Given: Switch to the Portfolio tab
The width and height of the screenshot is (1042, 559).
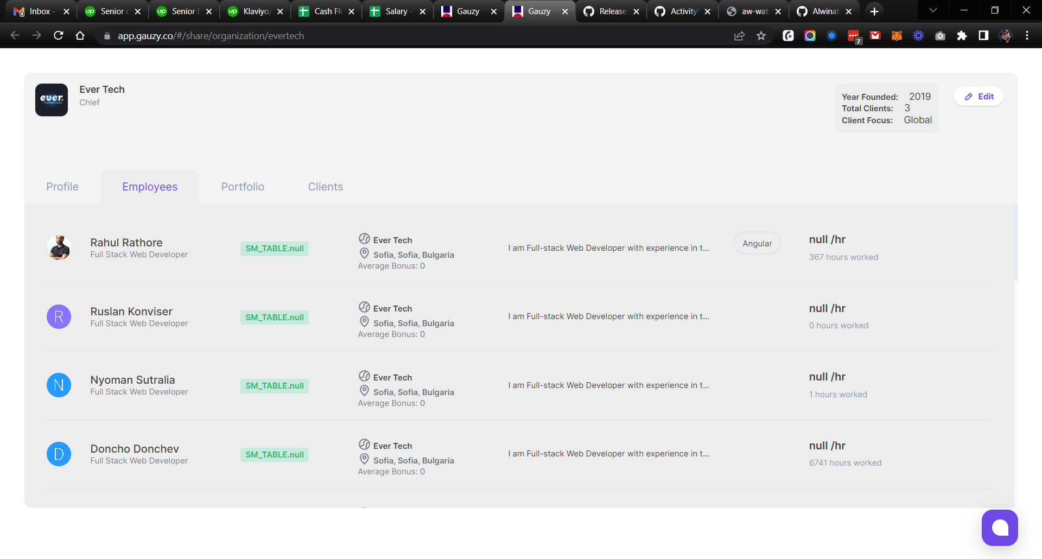Looking at the screenshot, I should pyautogui.click(x=243, y=186).
